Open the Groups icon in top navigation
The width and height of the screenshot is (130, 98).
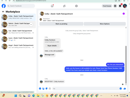[x=76, y=6]
